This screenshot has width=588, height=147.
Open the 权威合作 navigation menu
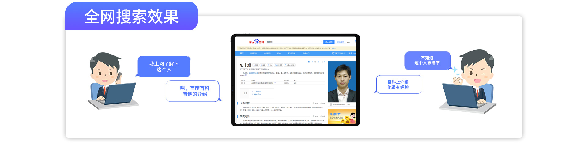(x=306, y=53)
